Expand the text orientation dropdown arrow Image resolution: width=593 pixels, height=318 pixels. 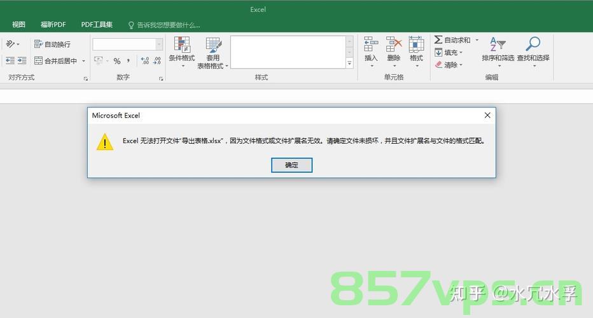click(x=18, y=44)
